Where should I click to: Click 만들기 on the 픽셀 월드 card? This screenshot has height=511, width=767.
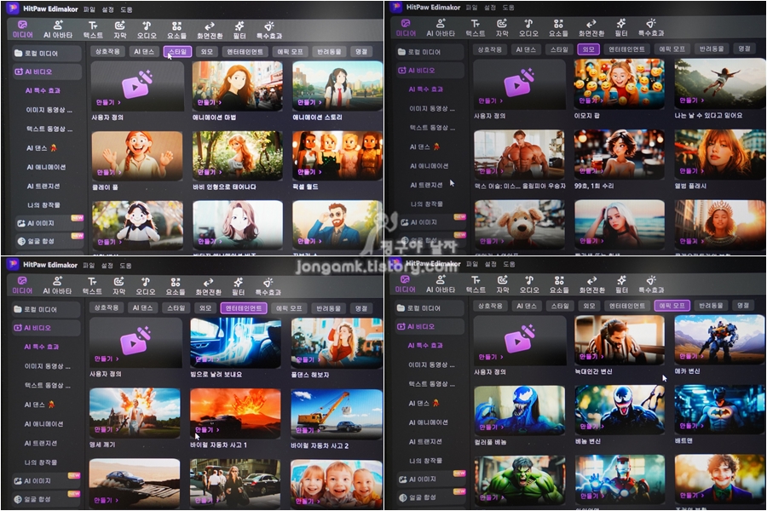click(x=309, y=172)
